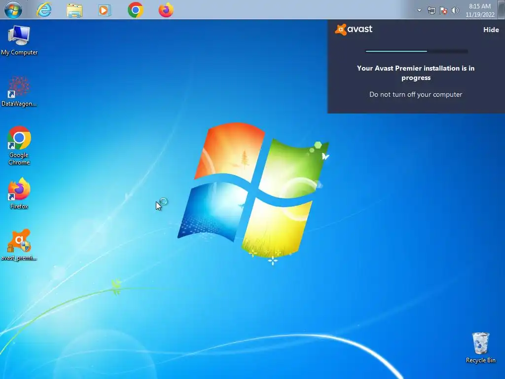Open the network status tray icon
Image resolution: width=505 pixels, height=379 pixels.
(x=431, y=11)
